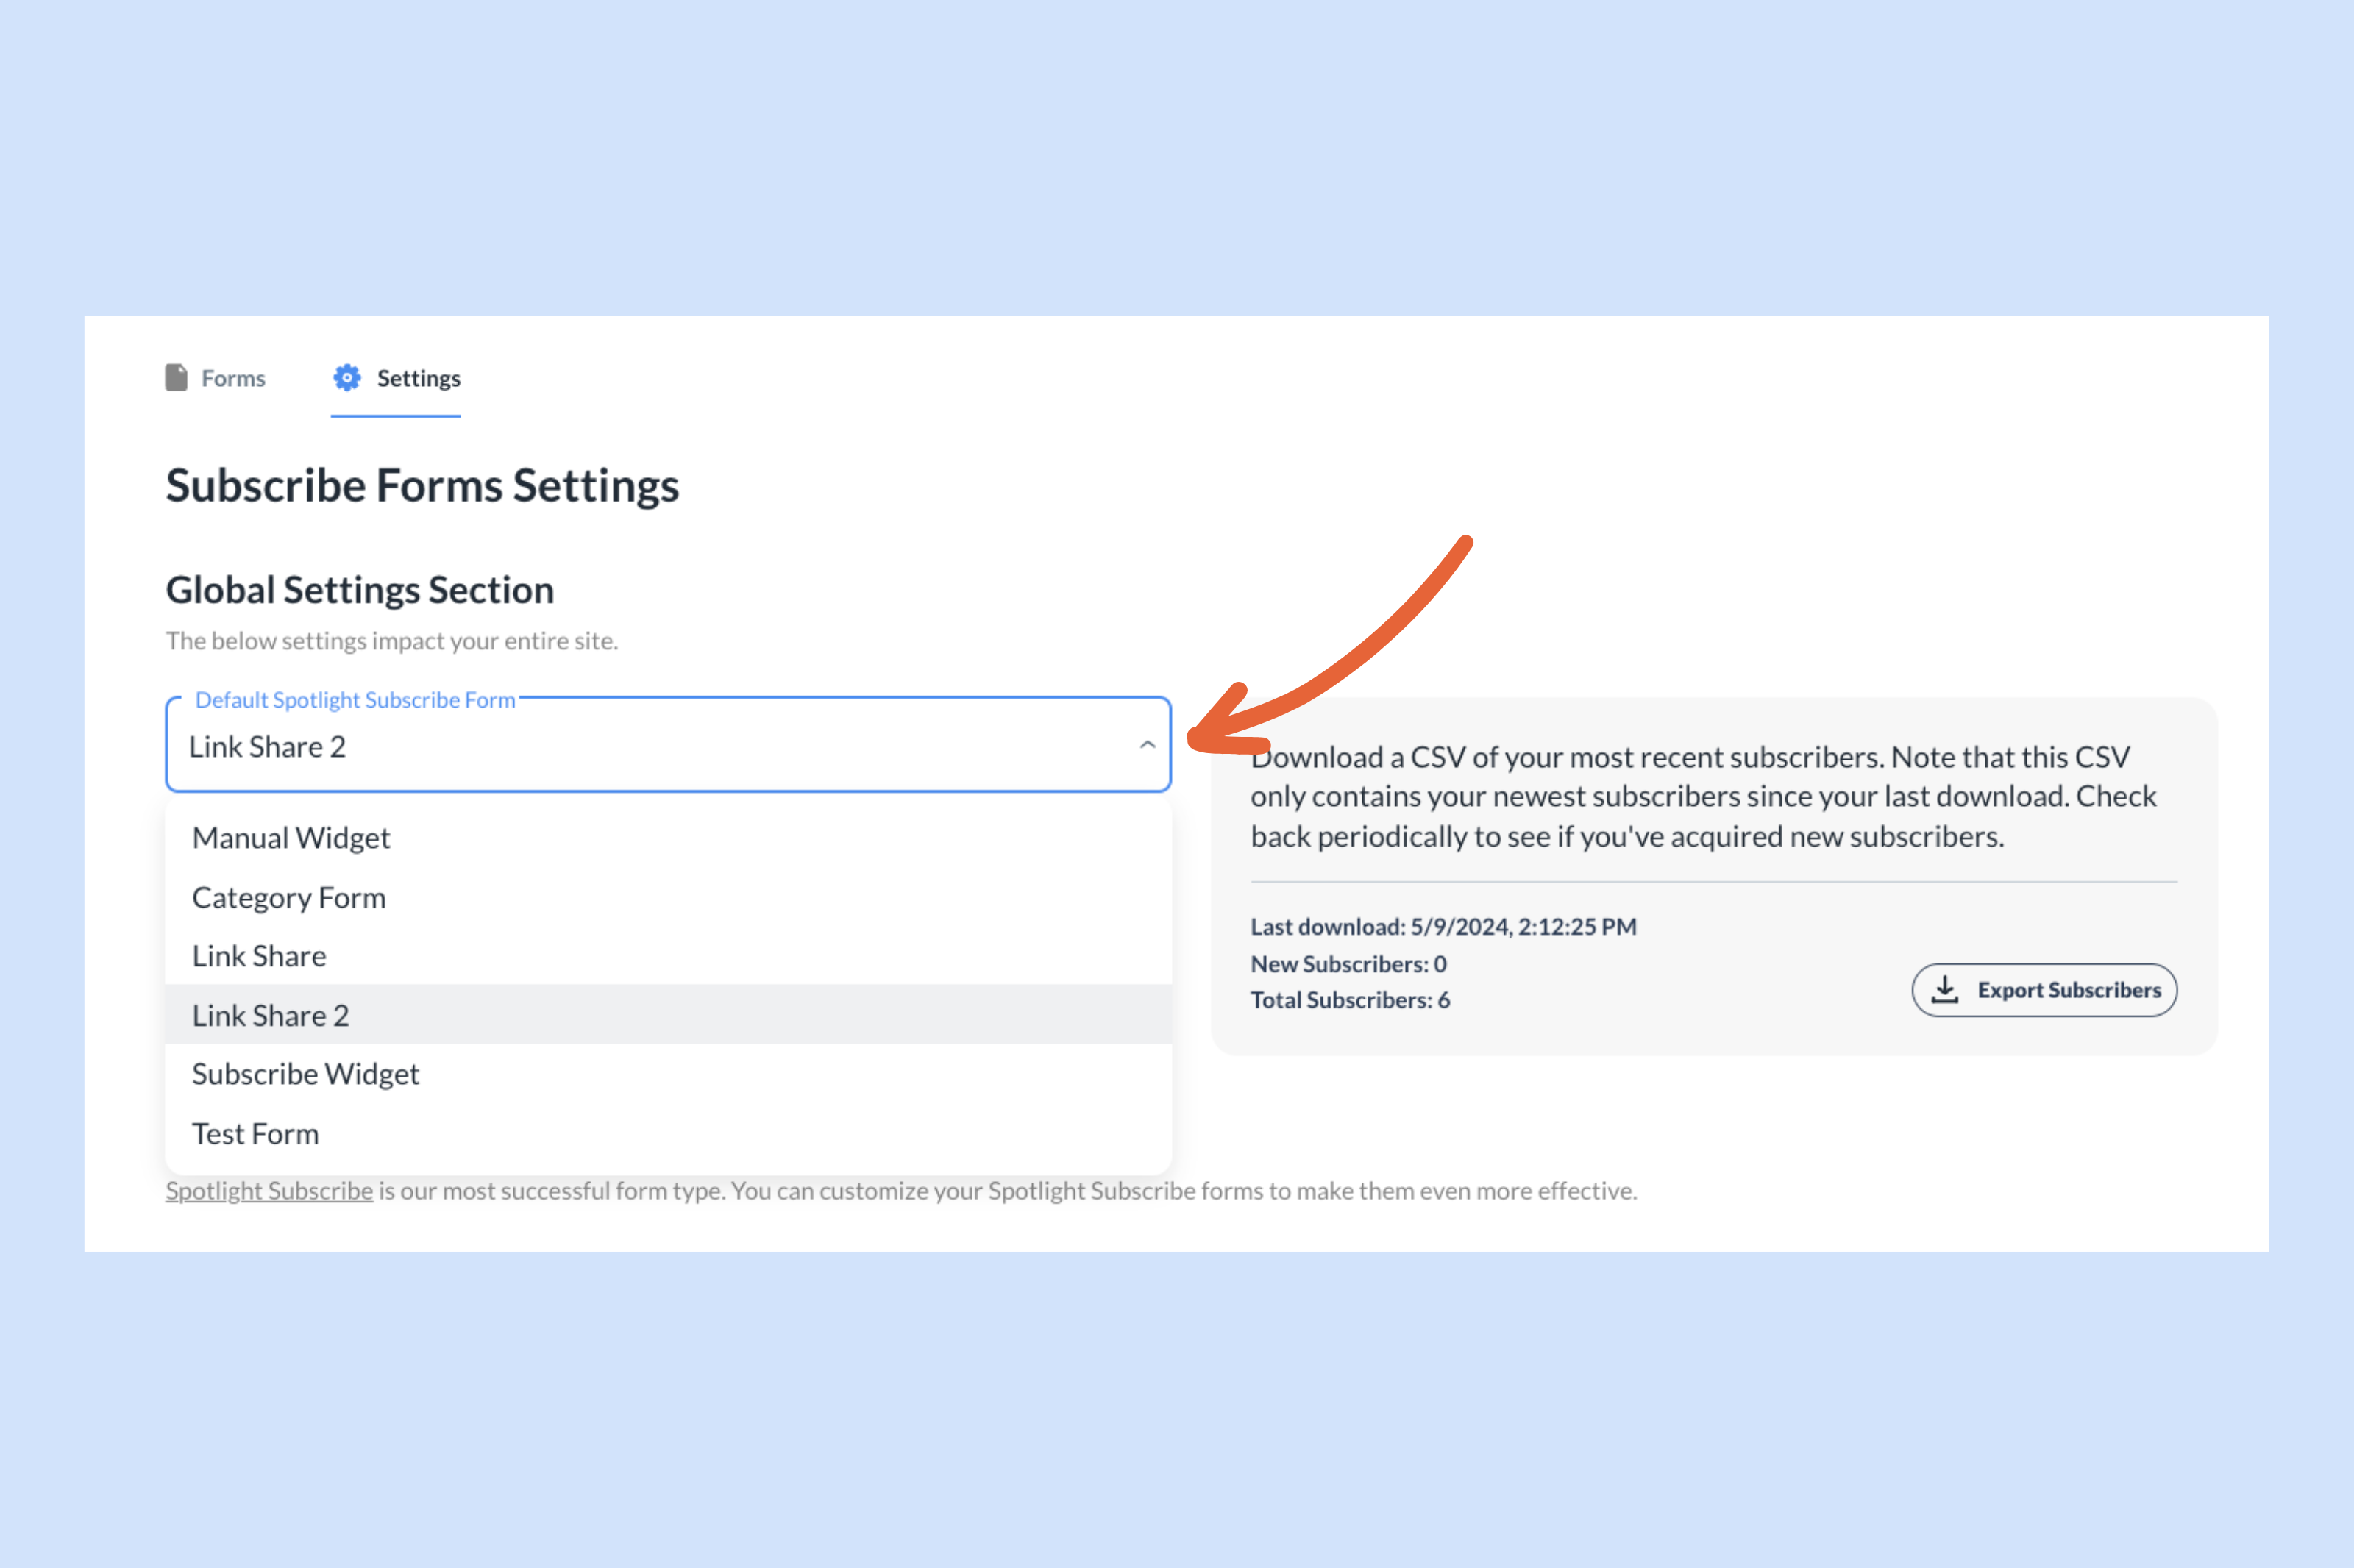The image size is (2354, 1568).
Task: Select the Manual Widget option
Action: tap(291, 837)
